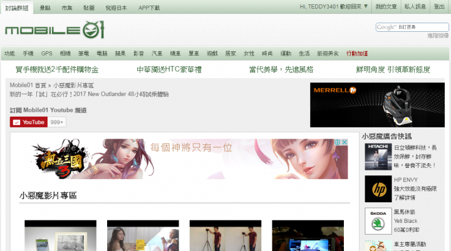The image size is (451, 251).
Task: Click 登出 to log out
Action: pos(439,6)
